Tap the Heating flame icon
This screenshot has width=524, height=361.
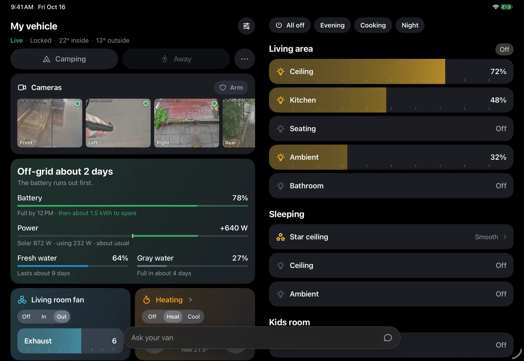[x=147, y=300]
